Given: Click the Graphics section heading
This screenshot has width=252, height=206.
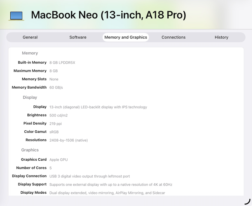Looking at the screenshot, I should [30, 150].
